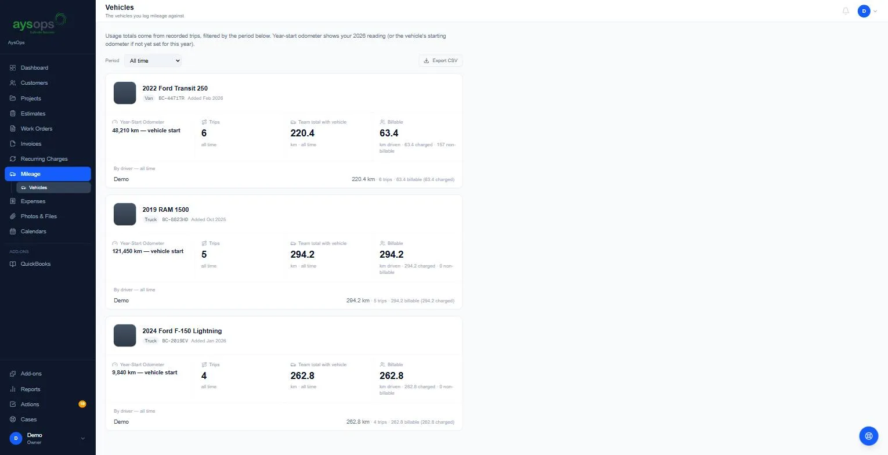Open the help chat bubble icon
888x455 pixels.
[x=869, y=436]
